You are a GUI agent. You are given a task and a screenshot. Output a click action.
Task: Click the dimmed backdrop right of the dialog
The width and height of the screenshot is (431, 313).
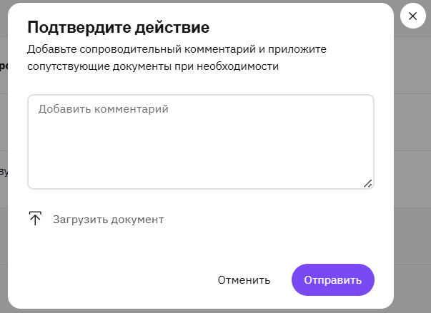click(x=412, y=165)
